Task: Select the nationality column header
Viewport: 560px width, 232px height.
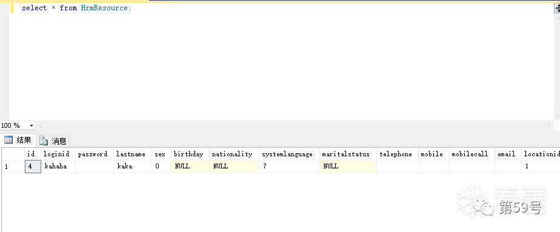Action: pyautogui.click(x=235, y=154)
